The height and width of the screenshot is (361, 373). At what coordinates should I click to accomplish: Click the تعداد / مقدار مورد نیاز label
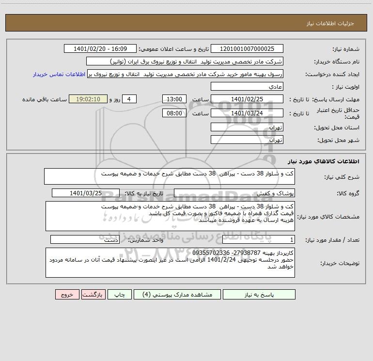[332, 240]
